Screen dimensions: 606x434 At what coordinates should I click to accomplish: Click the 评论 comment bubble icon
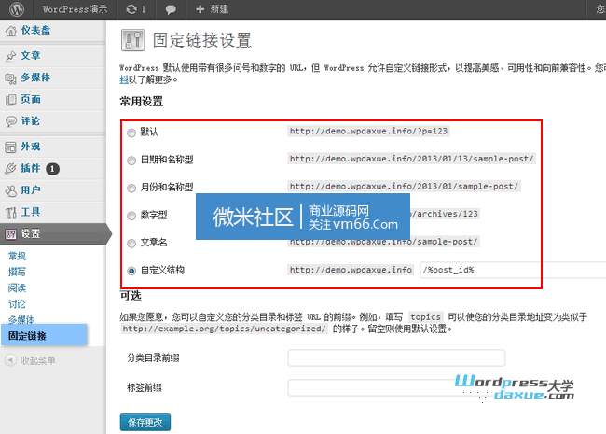[x=11, y=121]
